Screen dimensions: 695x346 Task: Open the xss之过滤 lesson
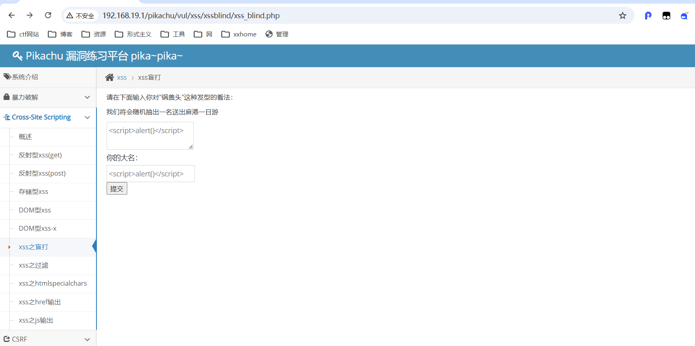tap(33, 265)
